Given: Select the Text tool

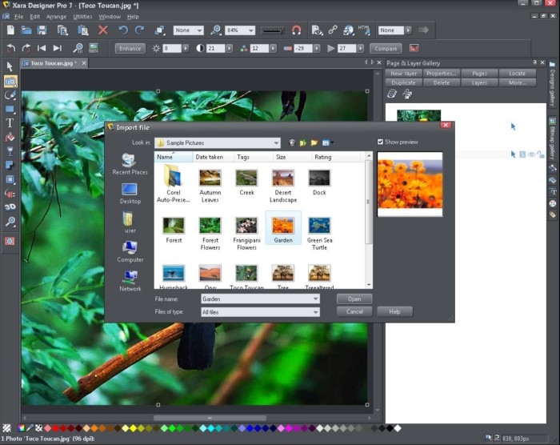Looking at the screenshot, I should pos(10,123).
